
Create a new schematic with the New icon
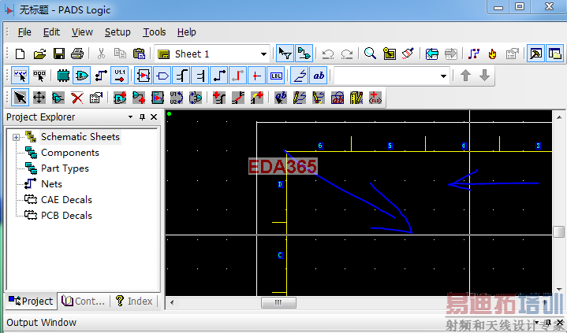click(x=21, y=54)
